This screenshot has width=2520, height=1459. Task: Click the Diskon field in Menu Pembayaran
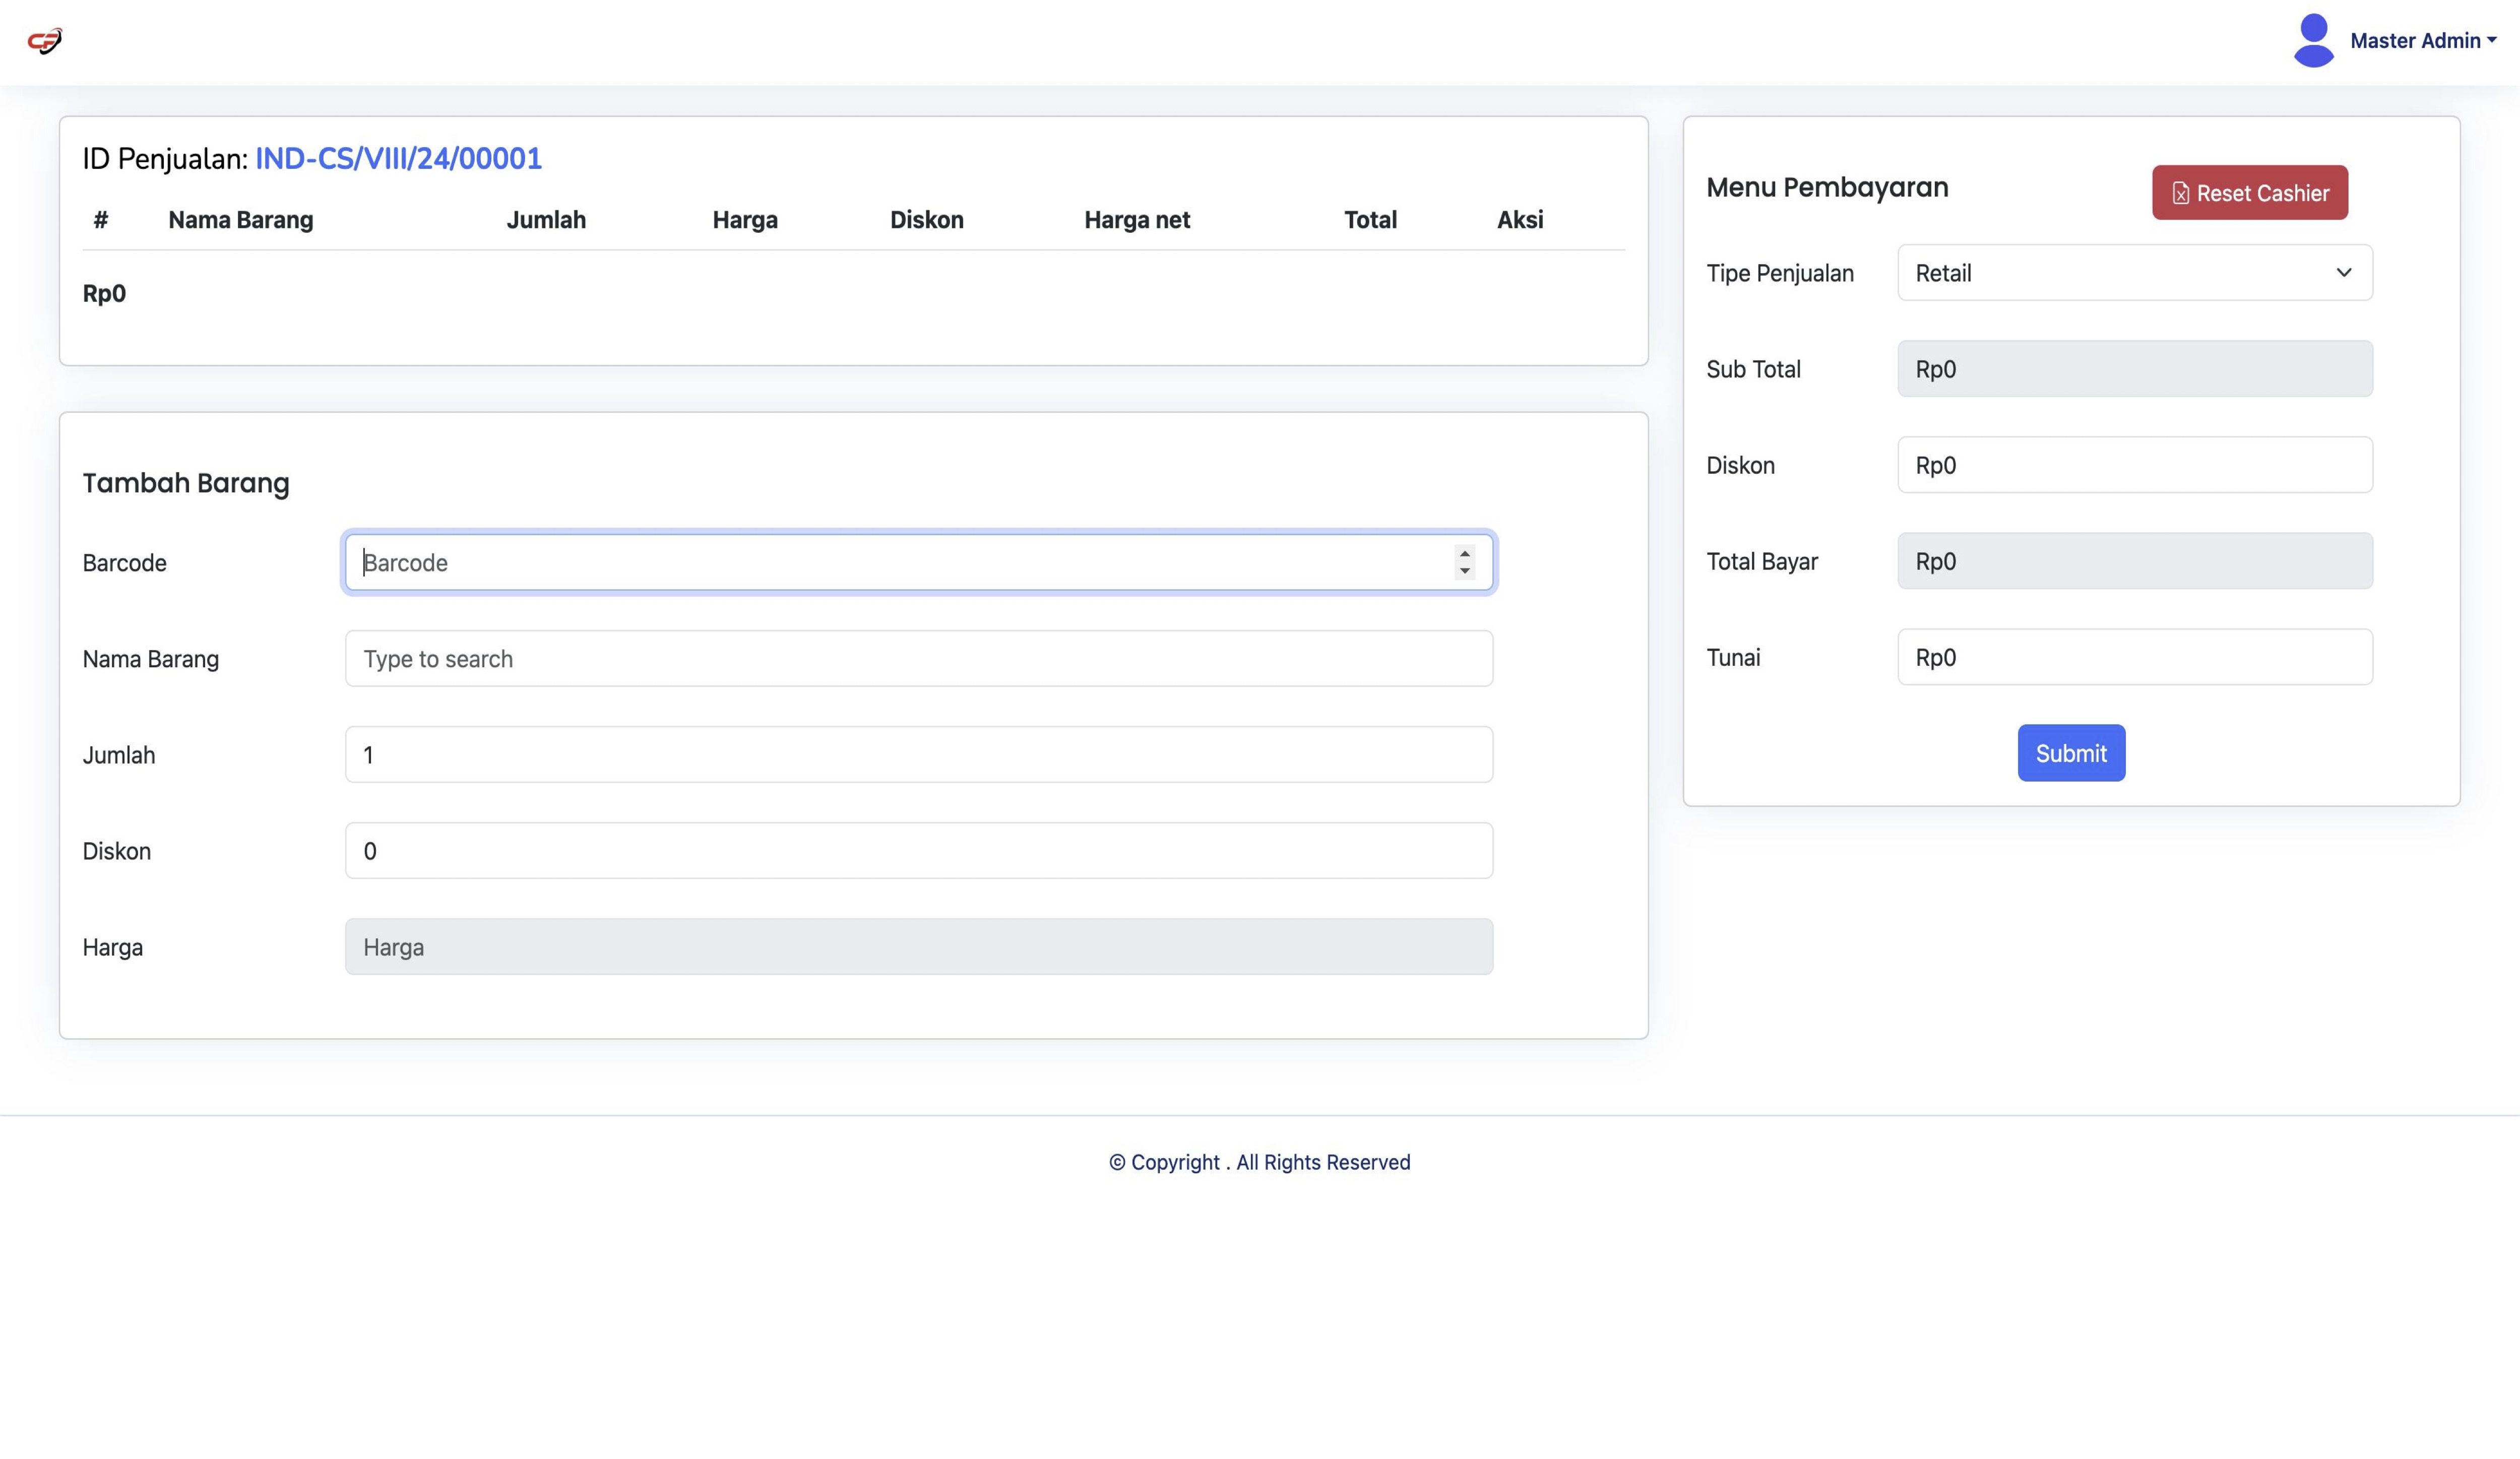(2134, 465)
